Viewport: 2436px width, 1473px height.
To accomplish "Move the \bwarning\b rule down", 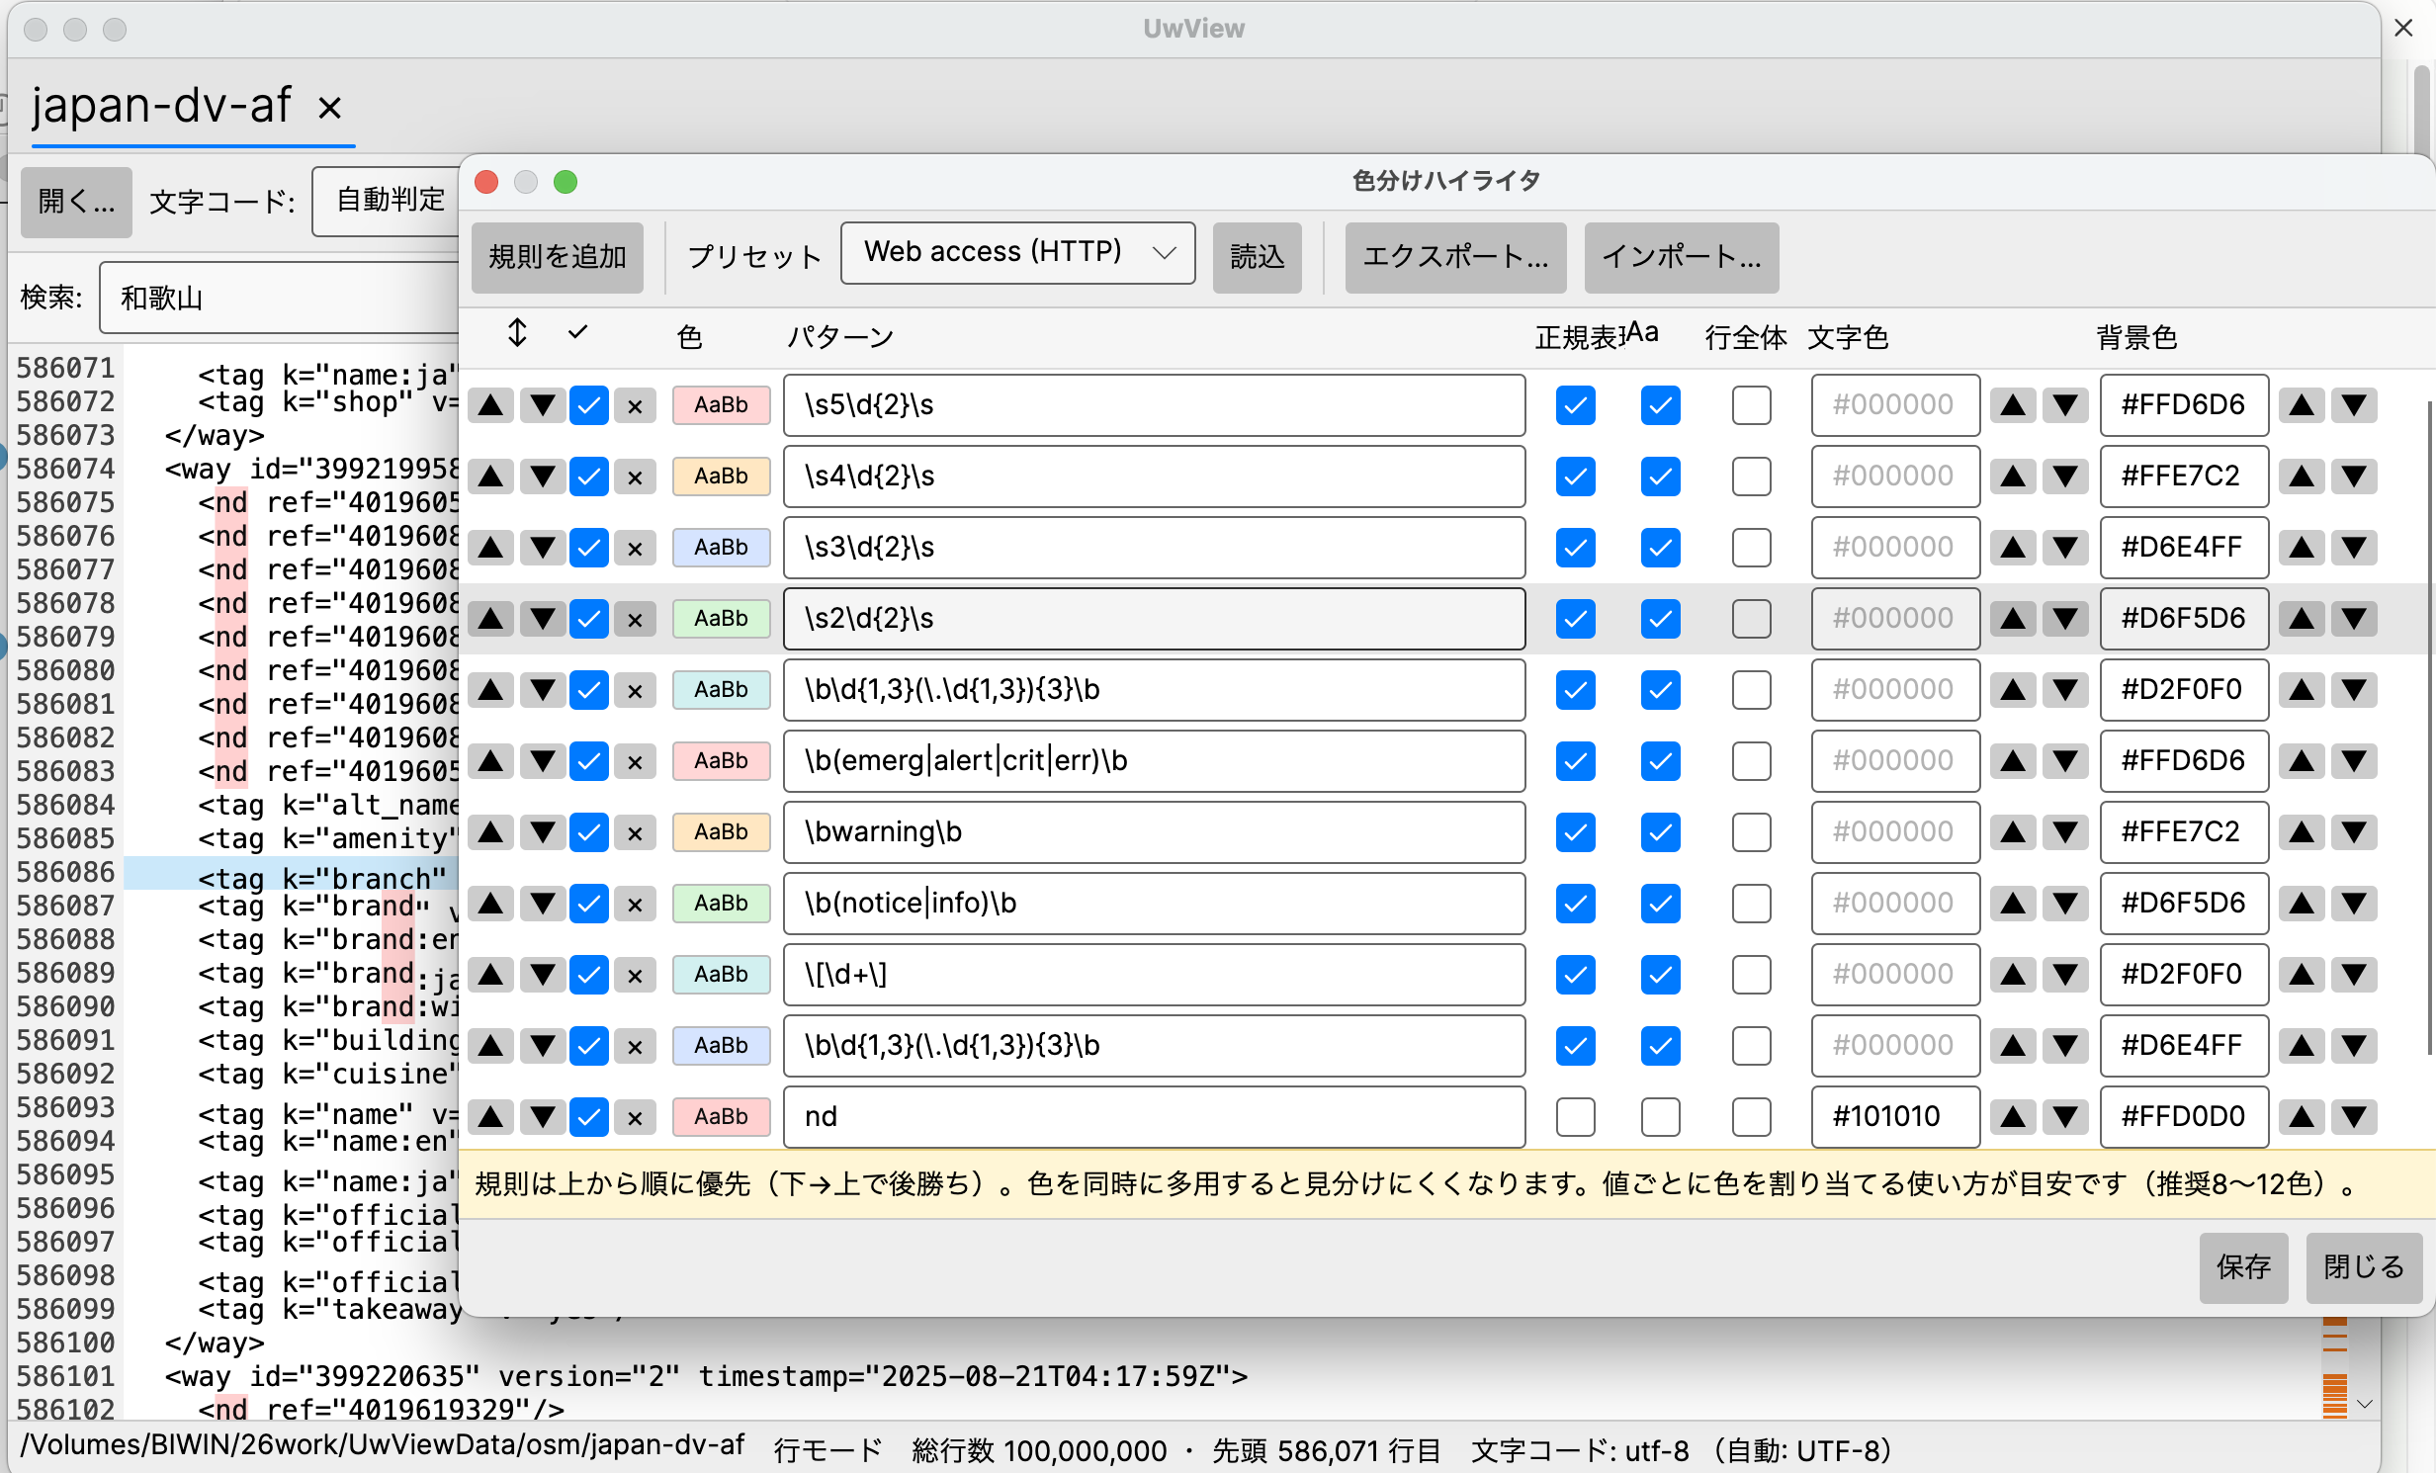I will (543, 832).
